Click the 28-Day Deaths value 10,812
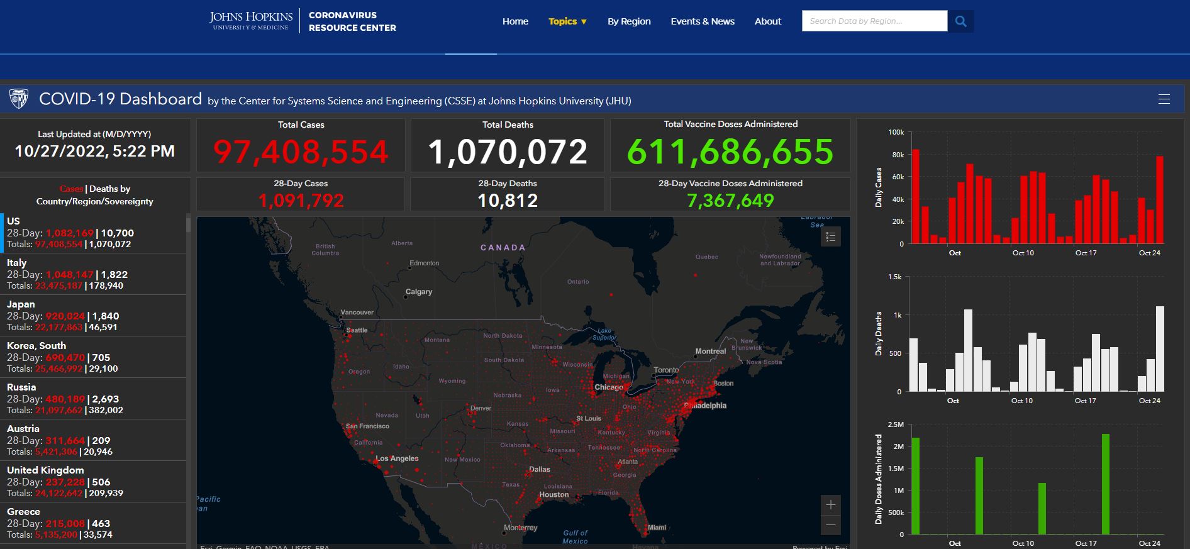The width and height of the screenshot is (1190, 549). [x=508, y=201]
